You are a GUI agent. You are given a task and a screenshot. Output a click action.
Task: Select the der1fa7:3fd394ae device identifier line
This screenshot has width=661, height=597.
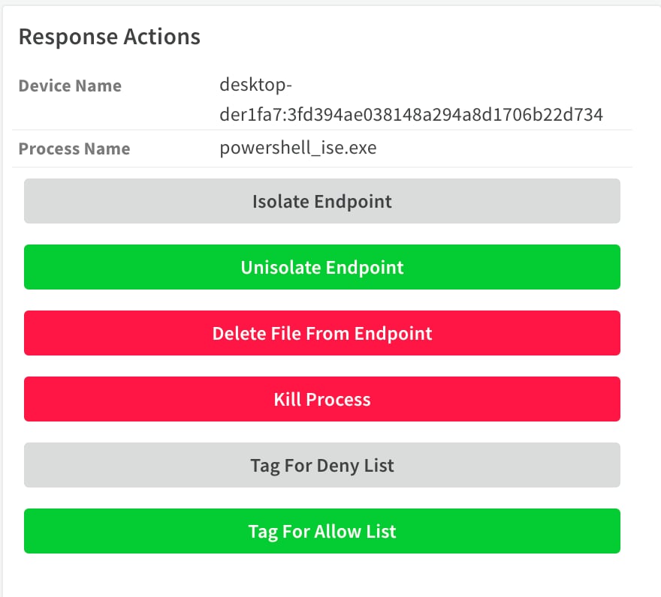(x=412, y=115)
